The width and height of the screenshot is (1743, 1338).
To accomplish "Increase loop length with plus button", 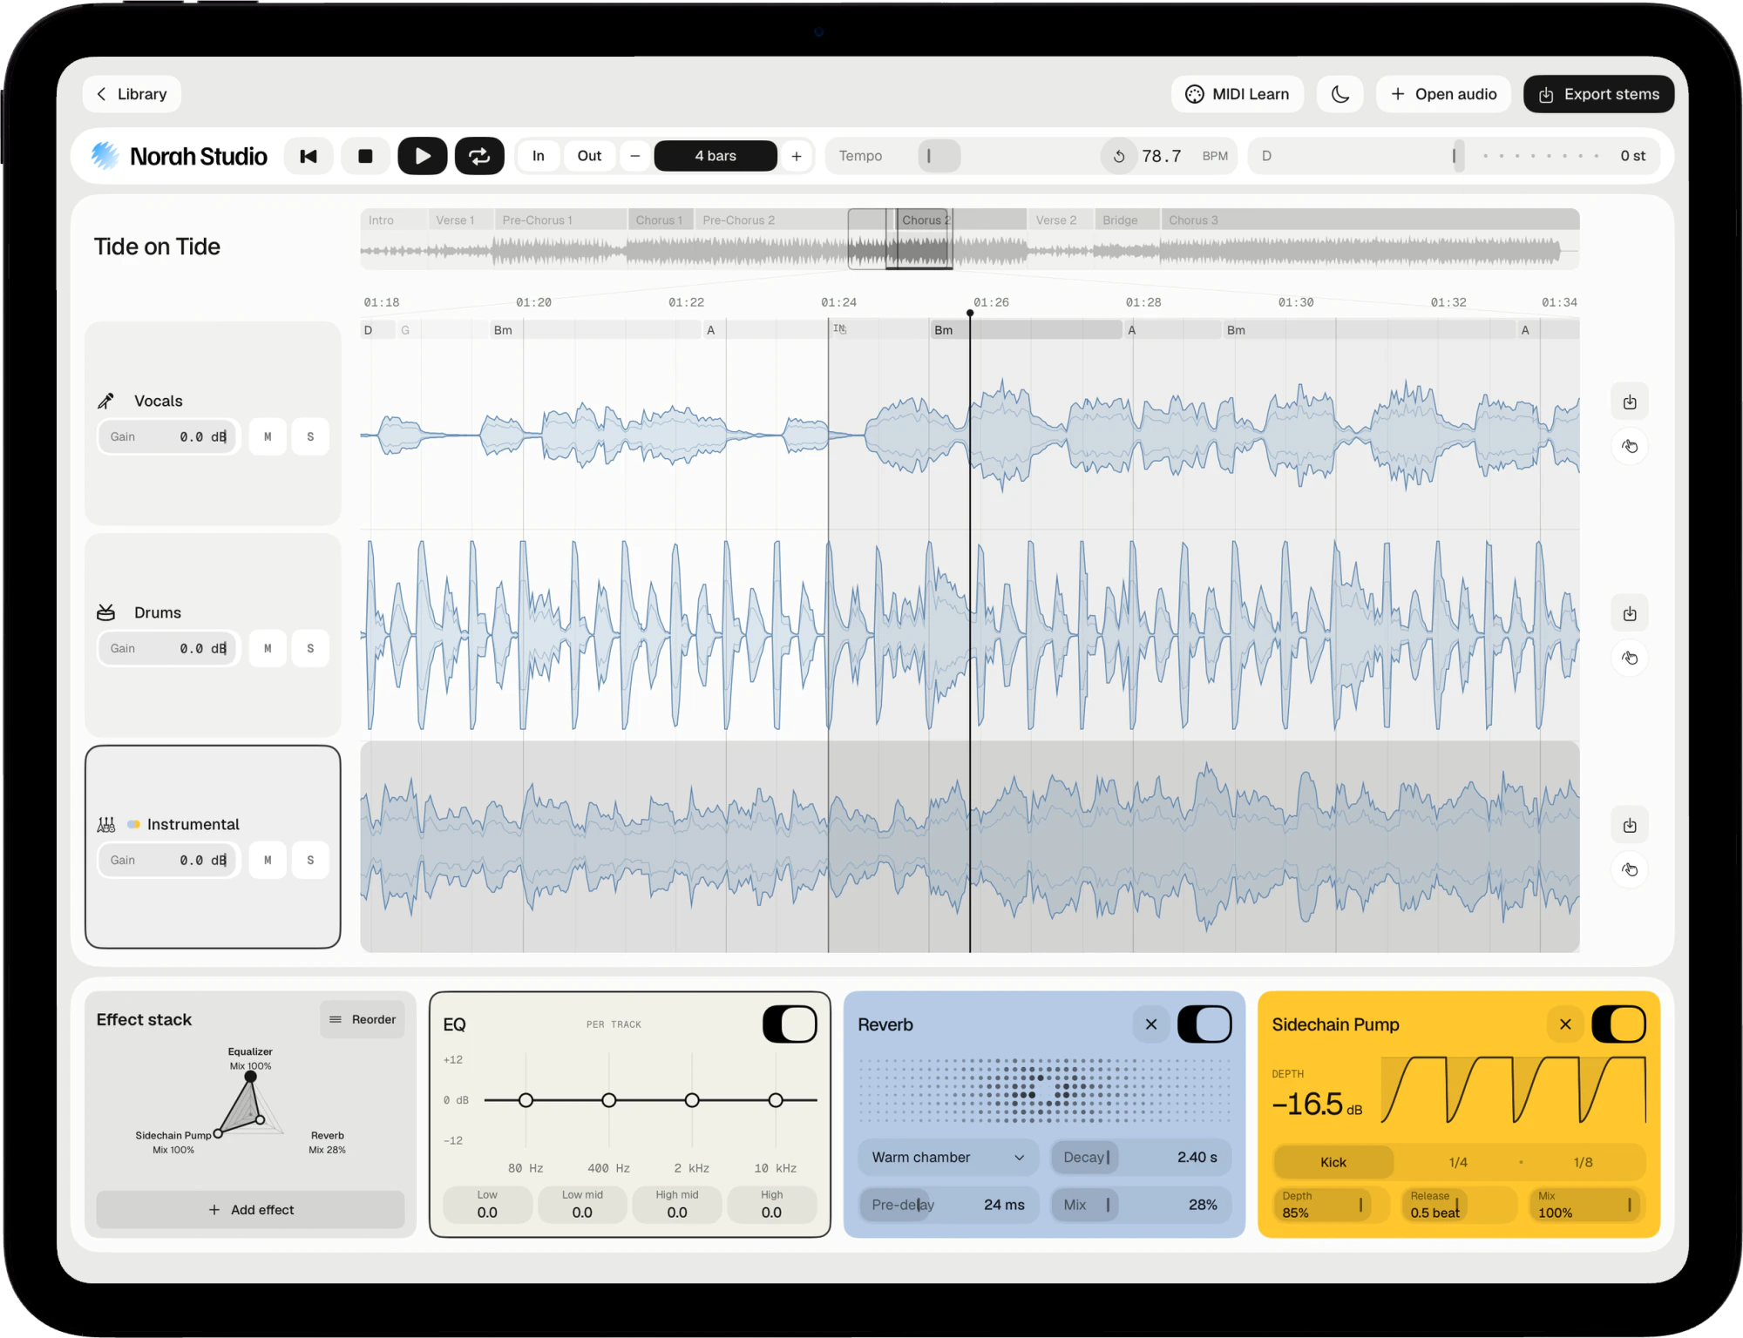I will point(797,156).
